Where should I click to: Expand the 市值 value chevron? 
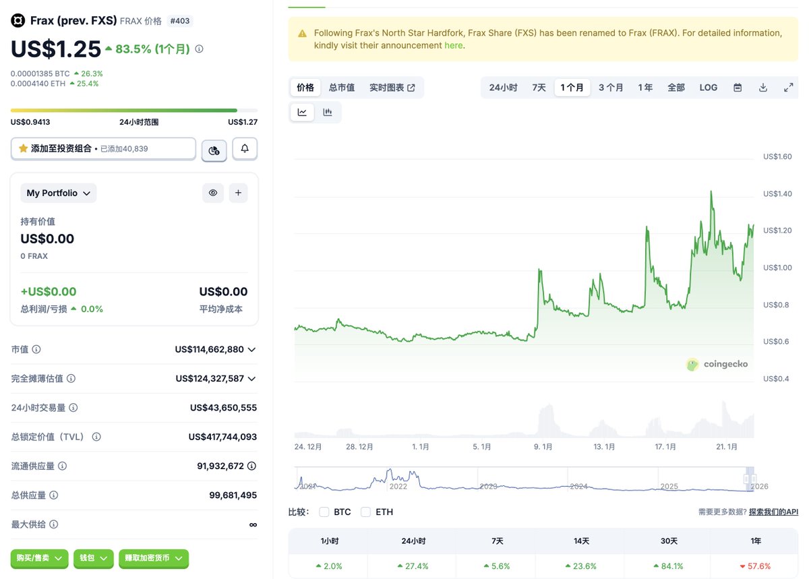pos(252,350)
